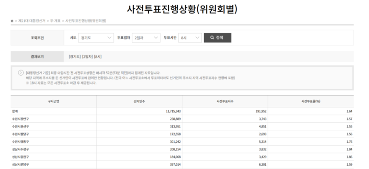This screenshot has height=169, width=369.
Task: Click the total turnout rate 1.64
Action: (349, 112)
